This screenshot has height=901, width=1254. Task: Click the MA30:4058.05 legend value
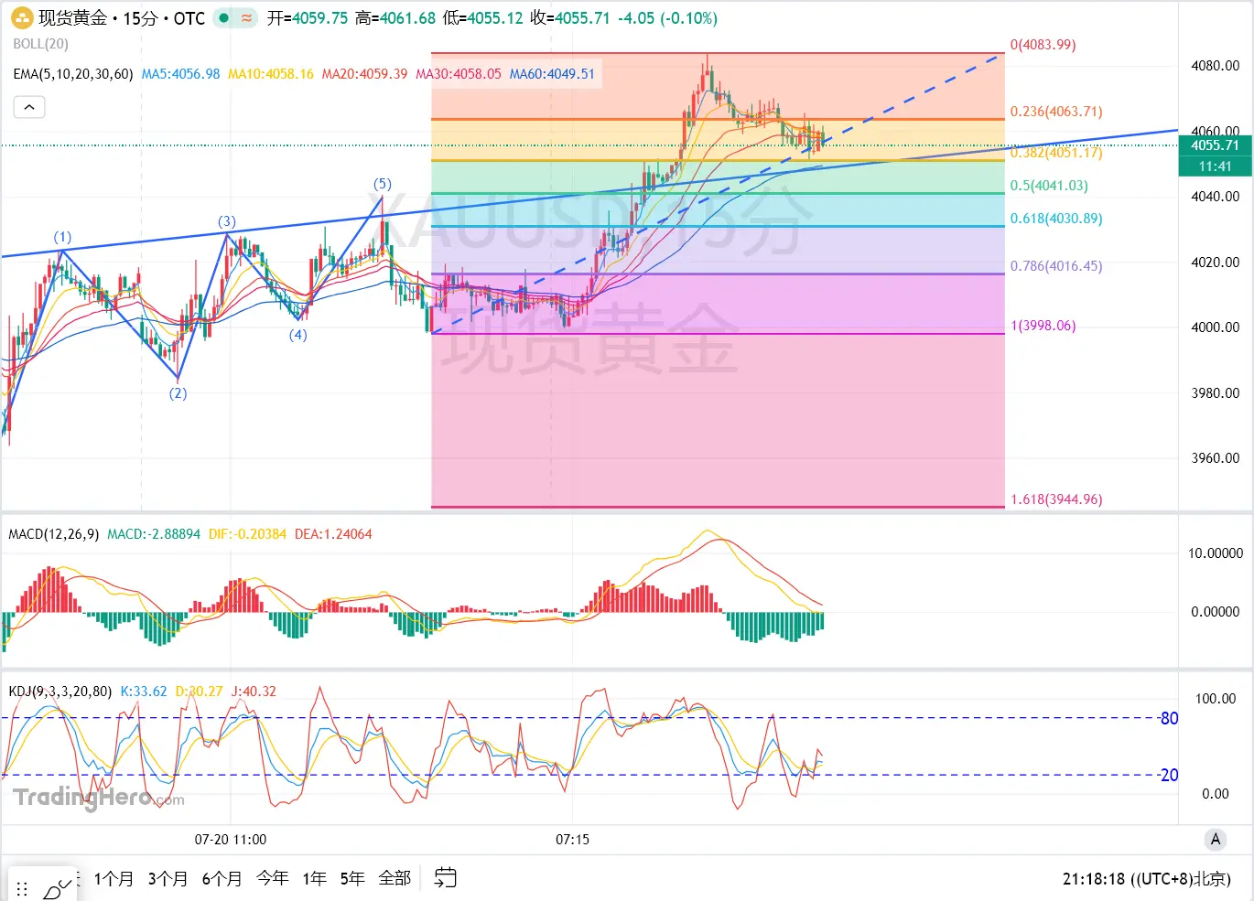pos(459,74)
